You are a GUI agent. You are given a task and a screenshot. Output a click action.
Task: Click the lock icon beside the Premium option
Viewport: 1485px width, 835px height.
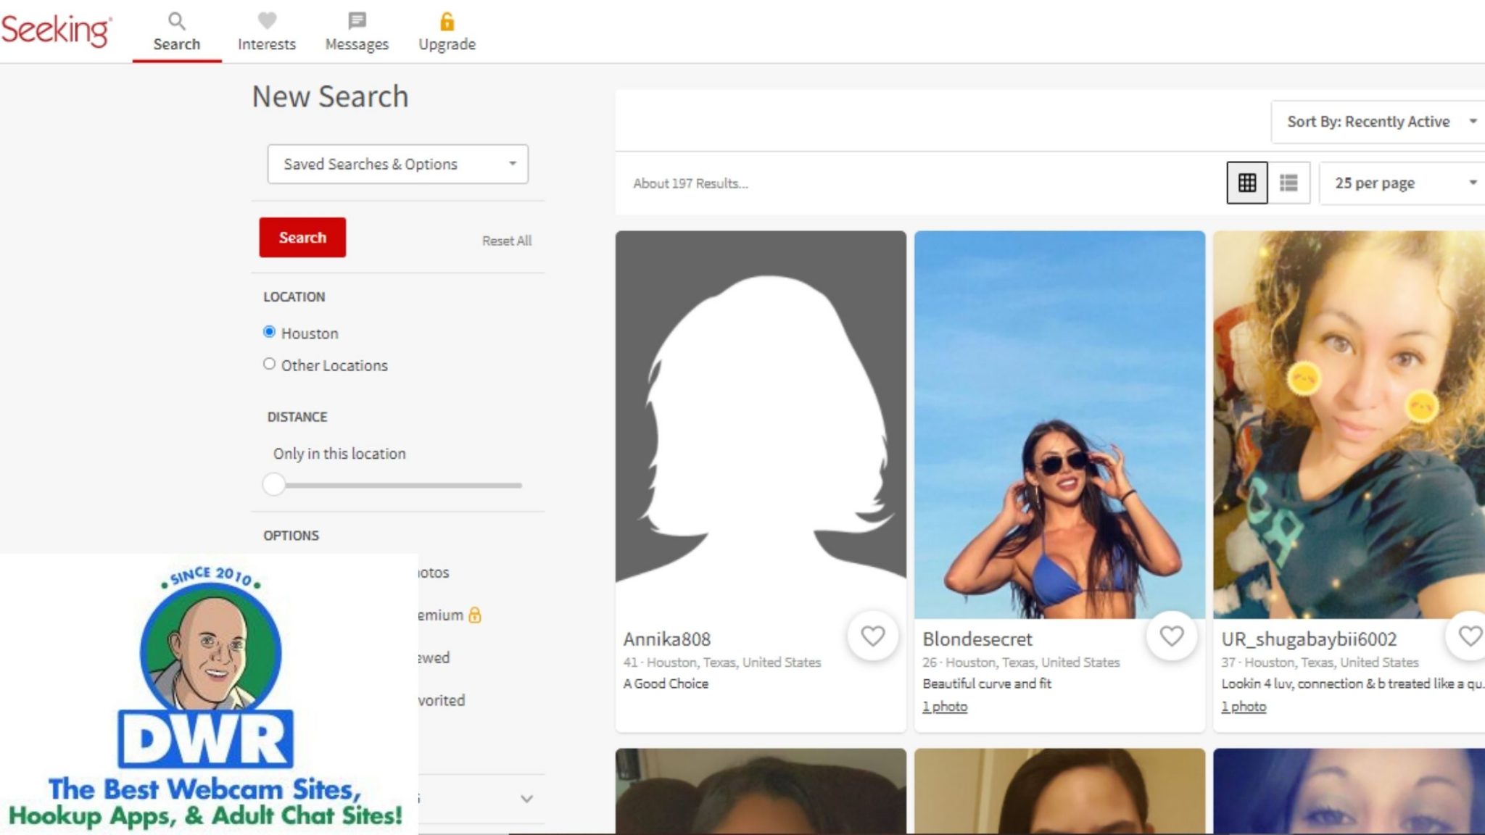coord(476,615)
